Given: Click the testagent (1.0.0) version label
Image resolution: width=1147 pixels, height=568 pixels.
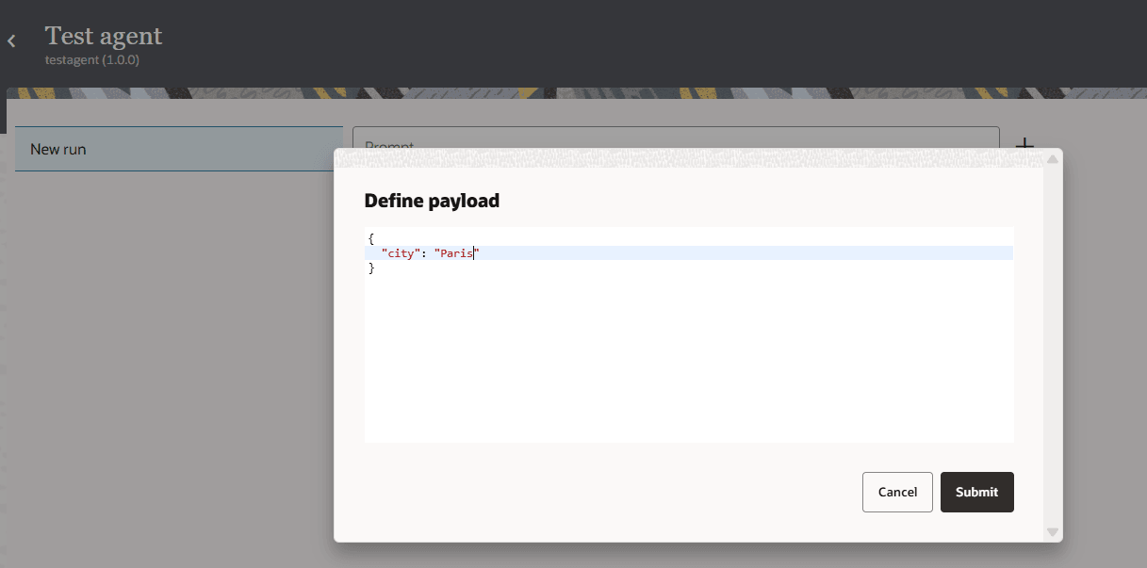Looking at the screenshot, I should click(x=92, y=59).
